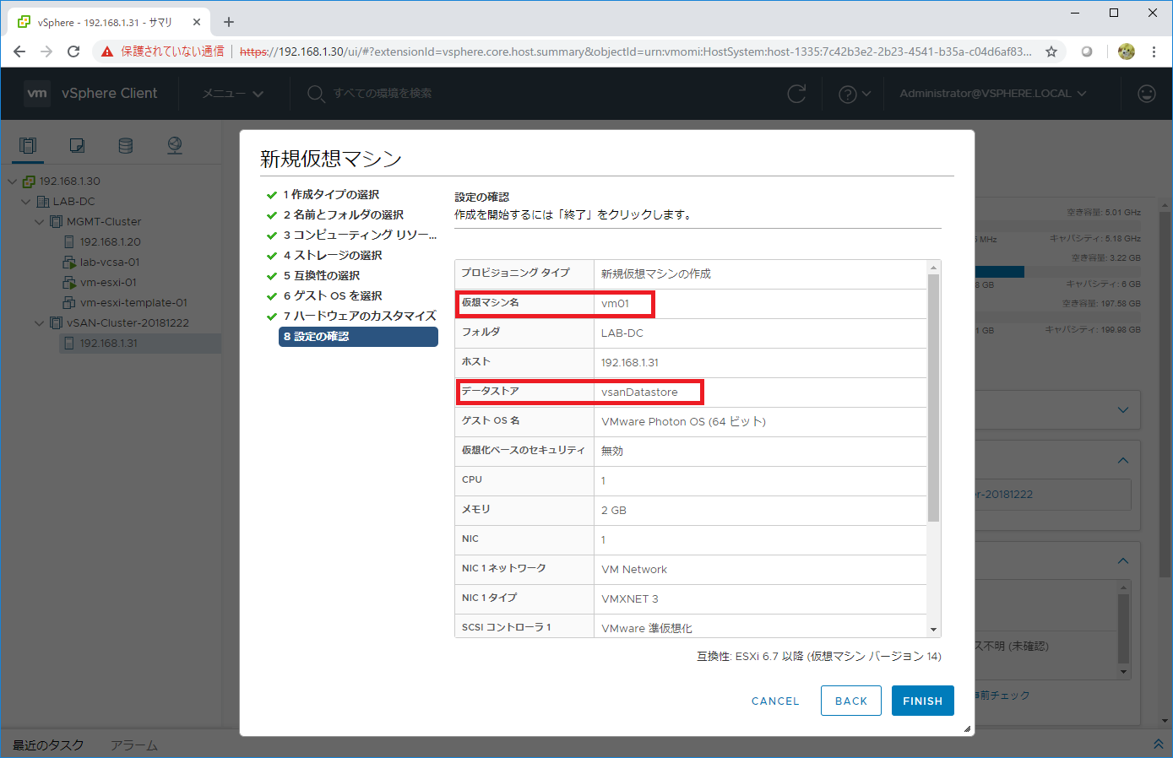
Task: Select MGMT-Cluster in inventory tree
Action: pyautogui.click(x=104, y=221)
